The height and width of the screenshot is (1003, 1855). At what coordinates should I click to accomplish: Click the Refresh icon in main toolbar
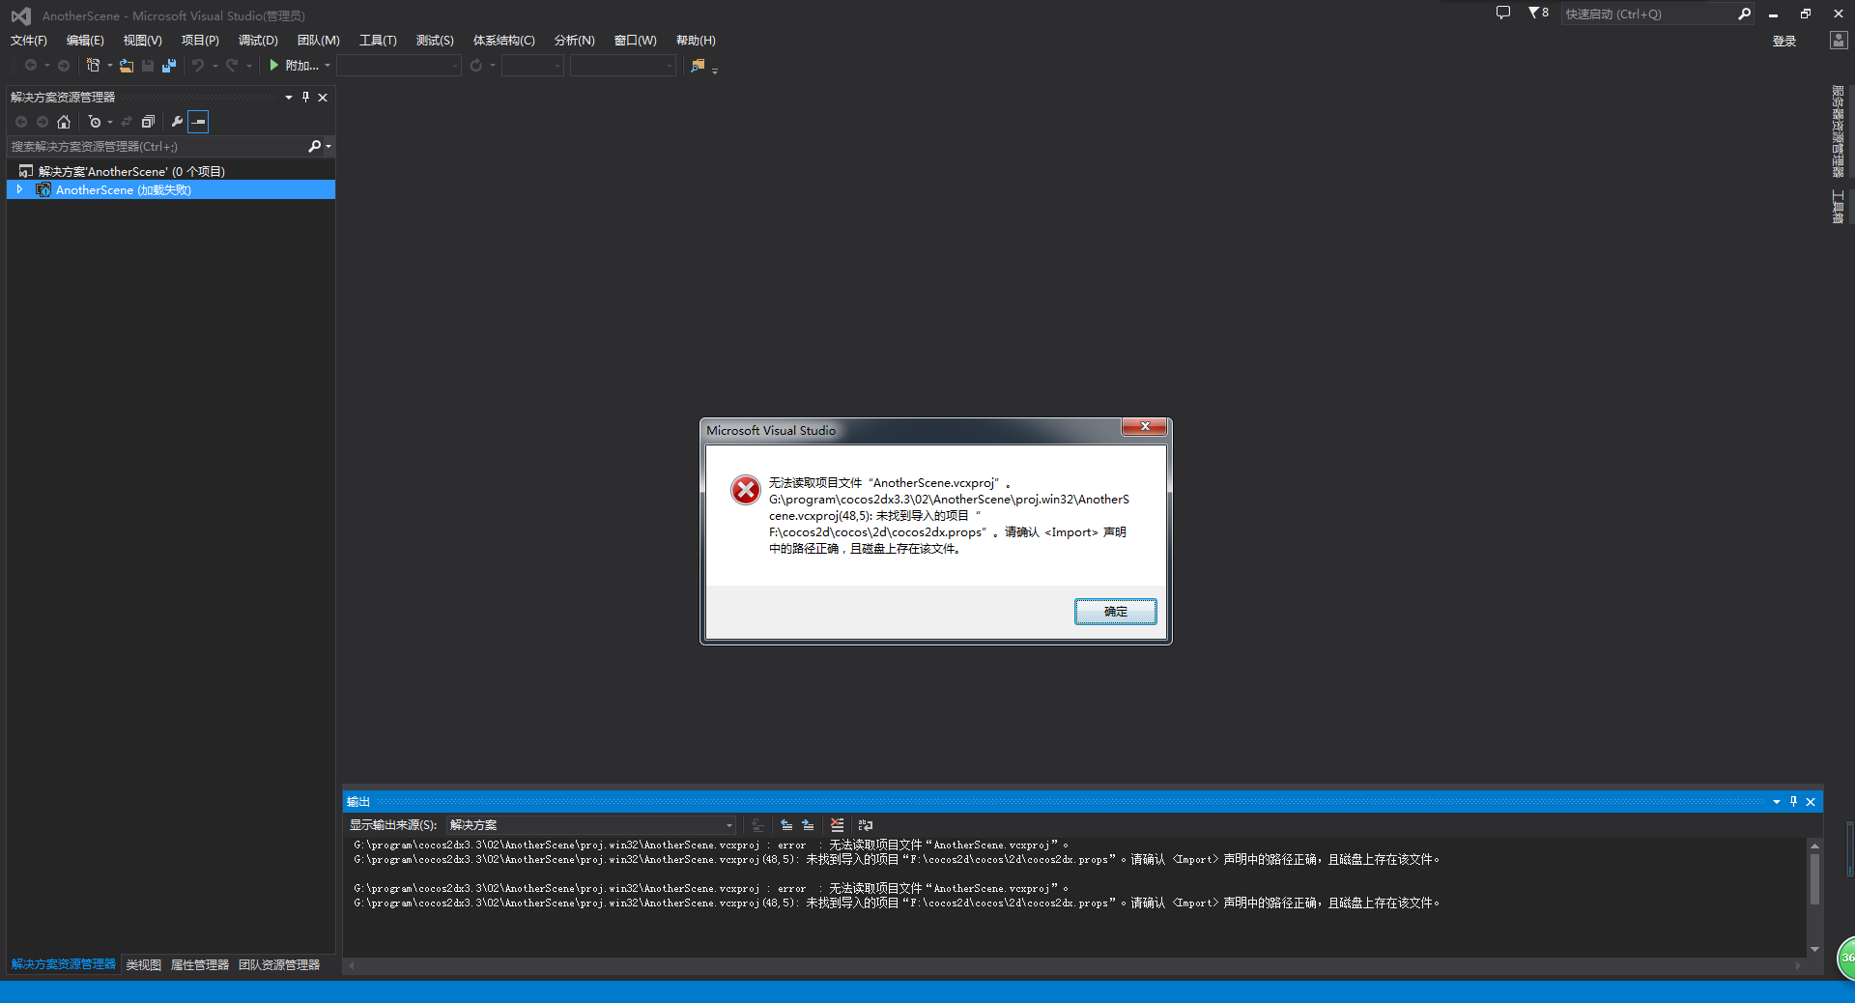coord(476,66)
